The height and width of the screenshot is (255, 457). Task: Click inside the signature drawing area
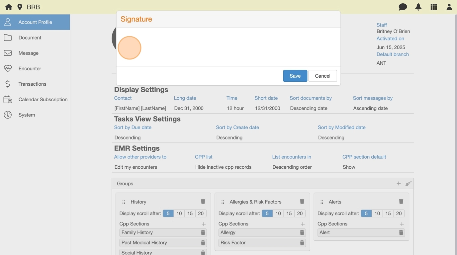228,47
